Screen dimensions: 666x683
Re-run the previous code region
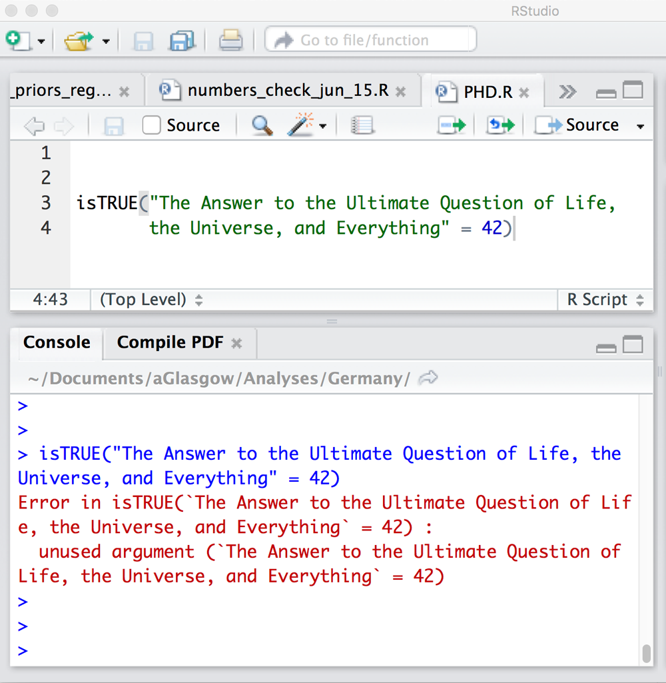click(x=500, y=125)
